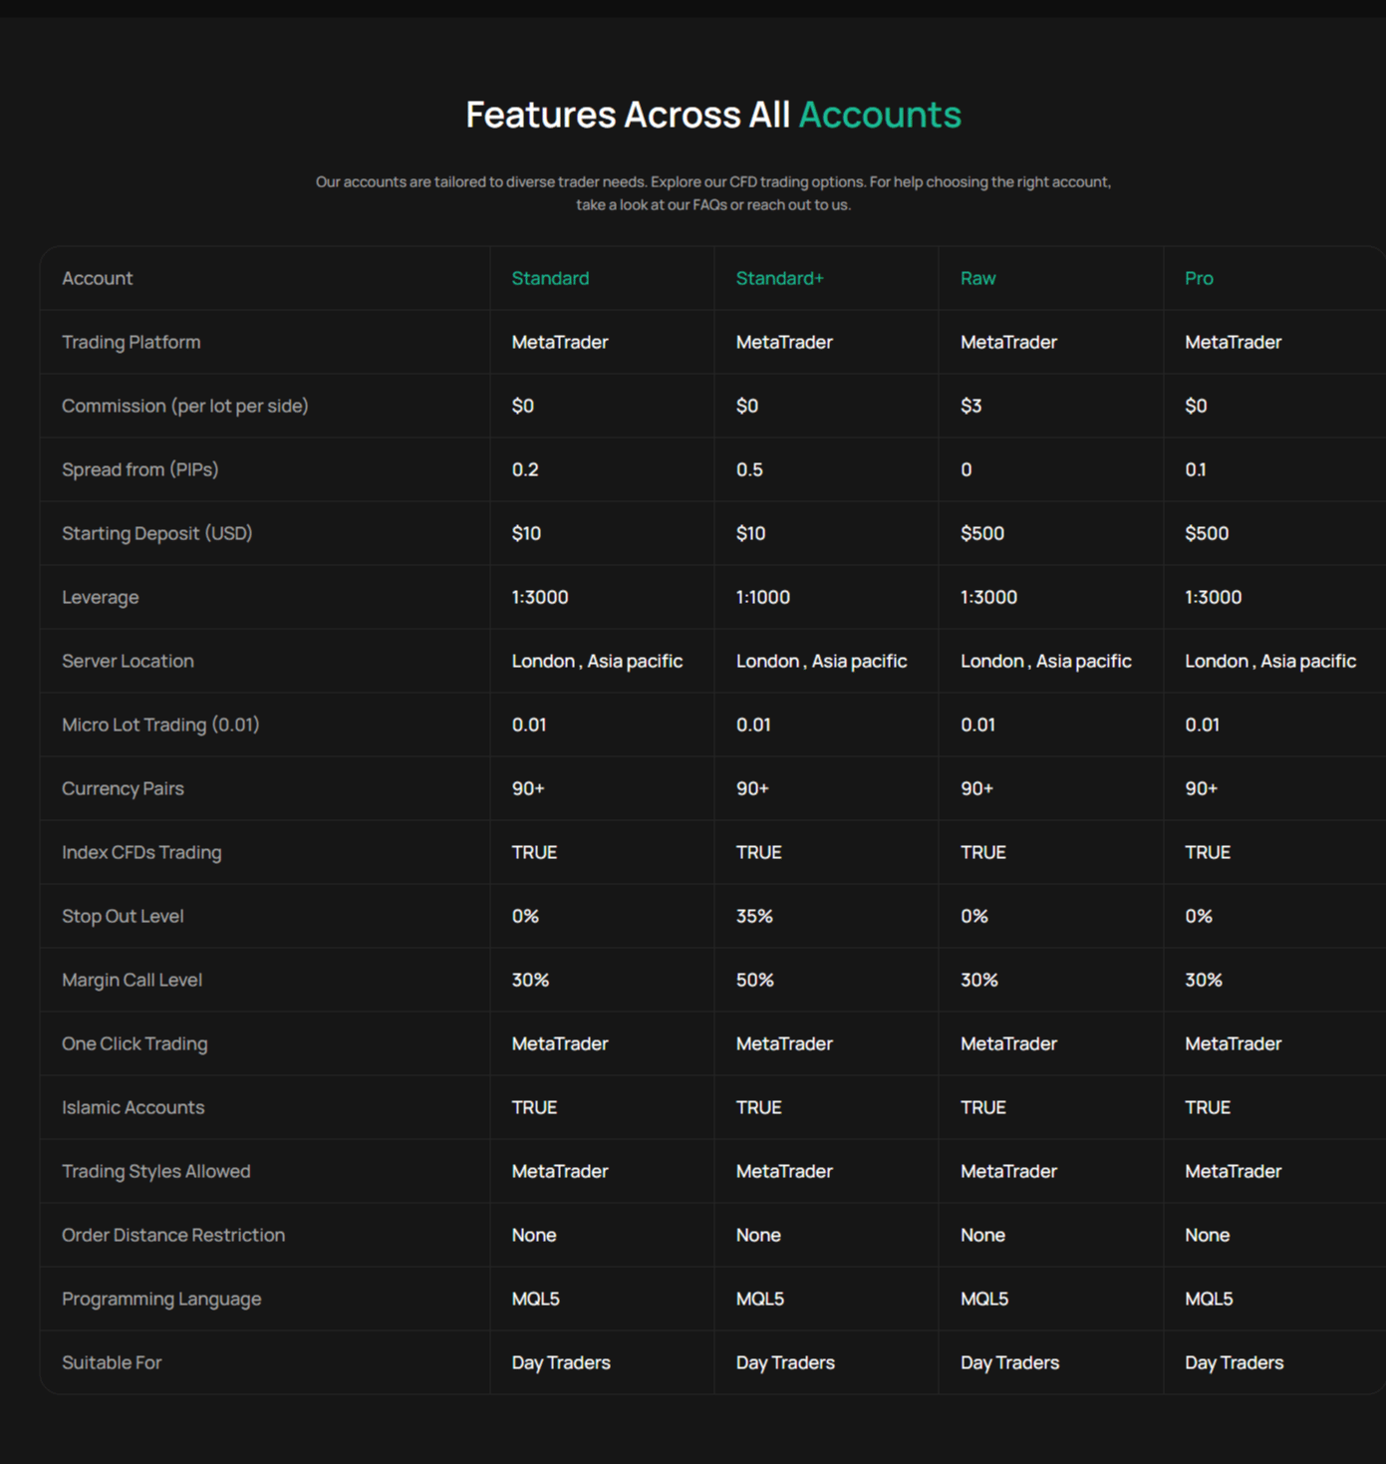1386x1464 pixels.
Task: Select the Raw account column header
Action: point(977,278)
